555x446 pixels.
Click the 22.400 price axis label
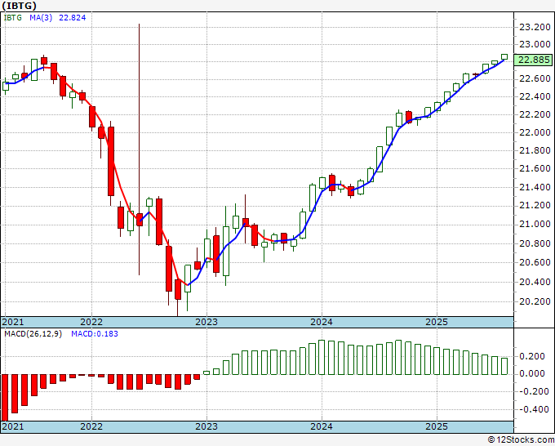pyautogui.click(x=535, y=96)
